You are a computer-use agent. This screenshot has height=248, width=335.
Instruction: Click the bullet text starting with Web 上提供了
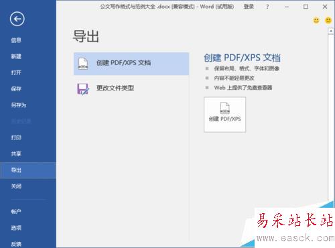[243, 88]
